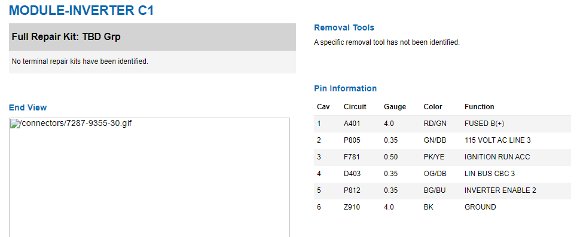Click the Function column header
This screenshot has width=577, height=237.
tap(479, 107)
